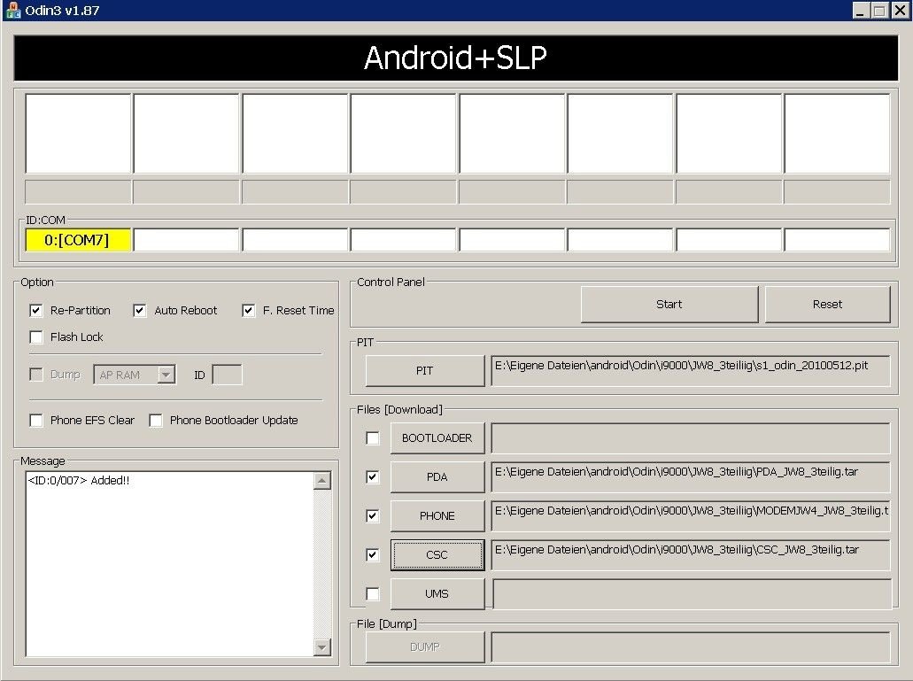Click the empty UMS path field

[692, 593]
